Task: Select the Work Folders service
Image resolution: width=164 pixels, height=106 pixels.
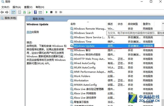Action: point(112,76)
